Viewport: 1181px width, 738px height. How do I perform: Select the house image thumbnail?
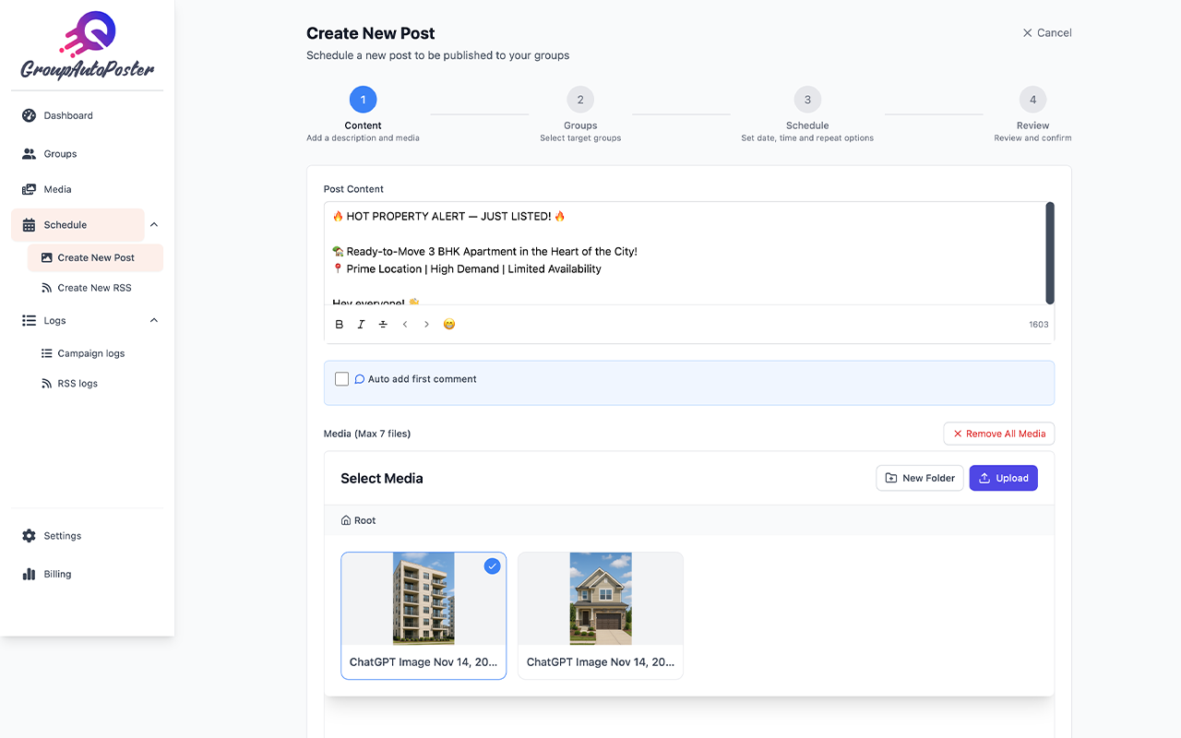click(601, 599)
